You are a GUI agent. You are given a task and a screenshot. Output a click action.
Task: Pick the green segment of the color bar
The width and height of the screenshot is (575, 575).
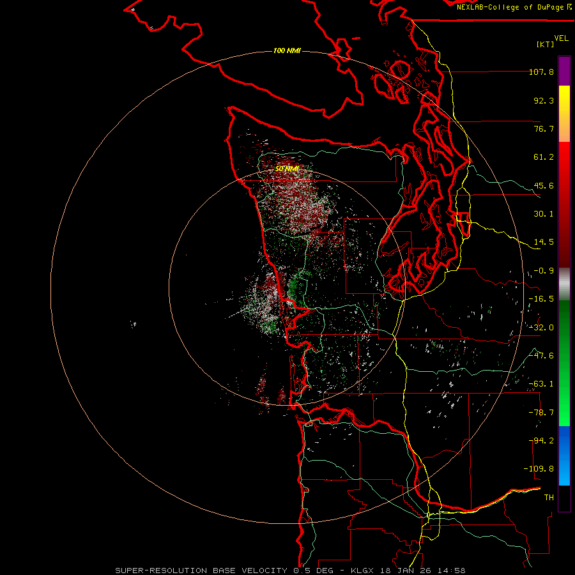point(564,363)
